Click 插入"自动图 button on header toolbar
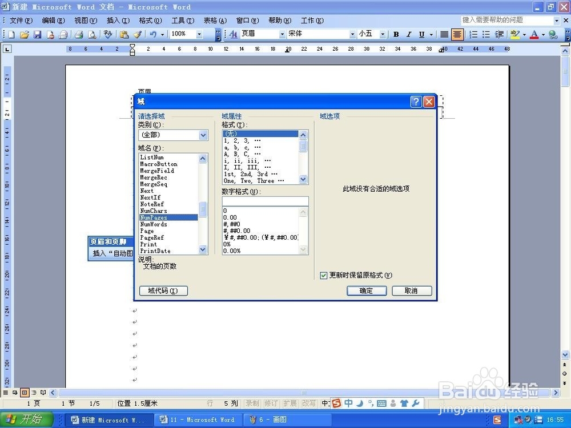This screenshot has height=428, width=571. (112, 253)
